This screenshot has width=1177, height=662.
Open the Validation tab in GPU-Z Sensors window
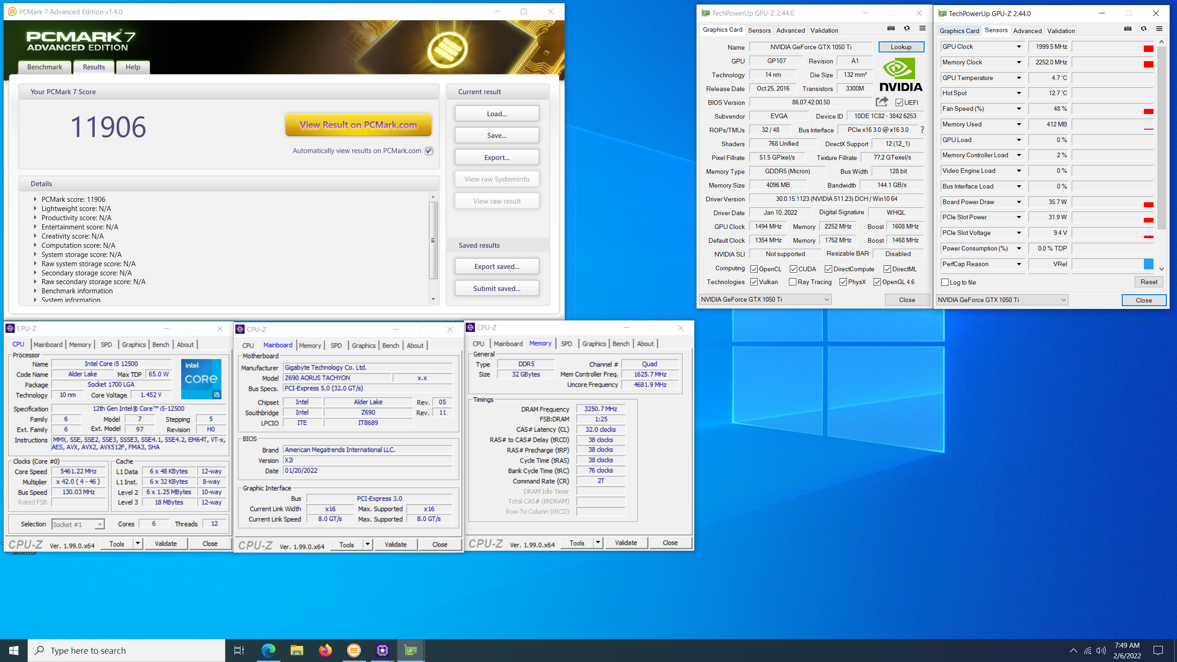click(x=1061, y=31)
